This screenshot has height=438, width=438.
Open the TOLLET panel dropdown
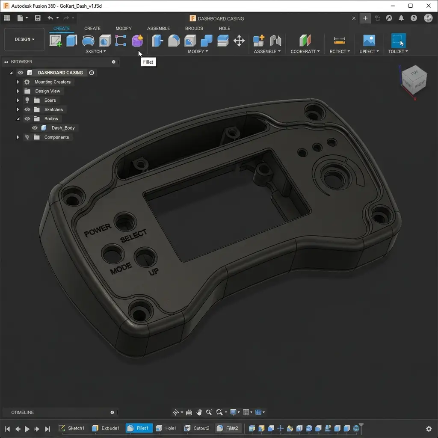(398, 51)
